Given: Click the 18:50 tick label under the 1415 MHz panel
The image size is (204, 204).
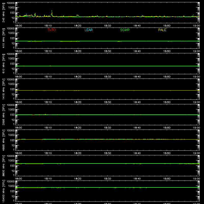Looking at the screenshot, I should coord(167,102).
